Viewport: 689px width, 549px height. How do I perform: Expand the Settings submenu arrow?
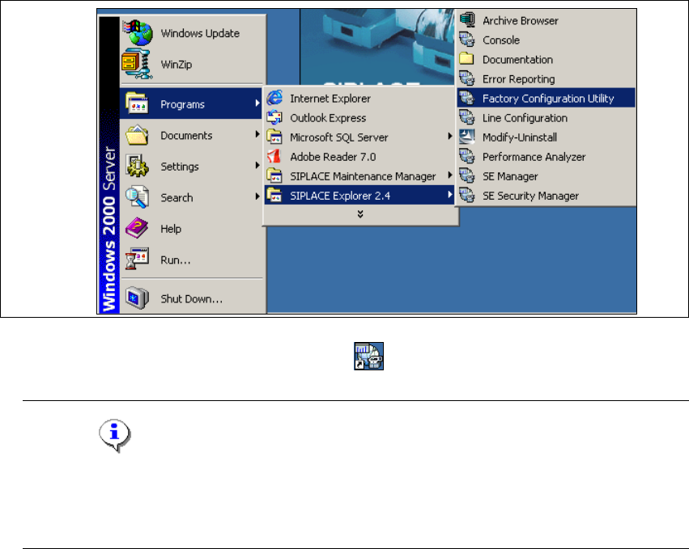[257, 166]
